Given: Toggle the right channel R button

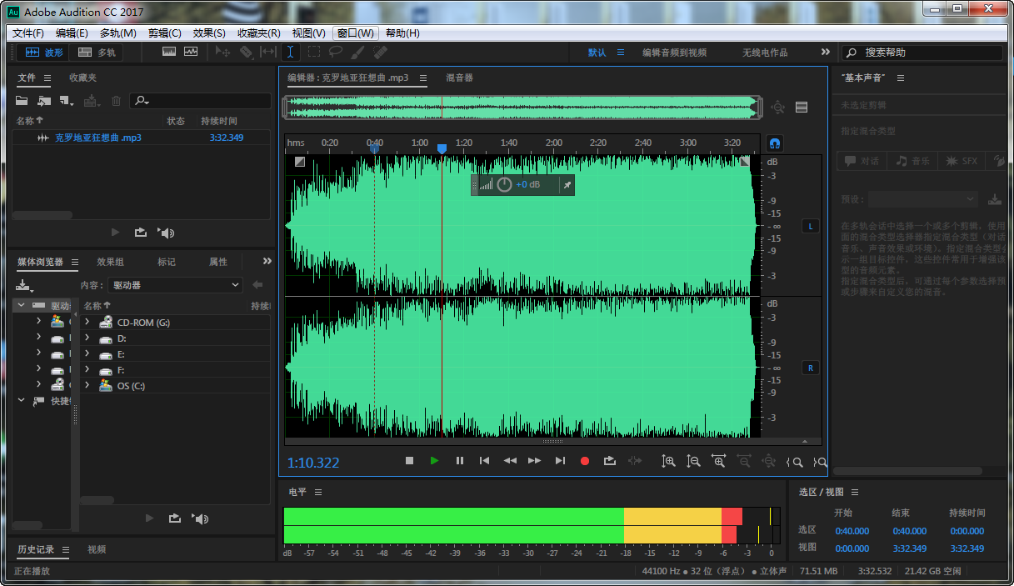Looking at the screenshot, I should 810,368.
